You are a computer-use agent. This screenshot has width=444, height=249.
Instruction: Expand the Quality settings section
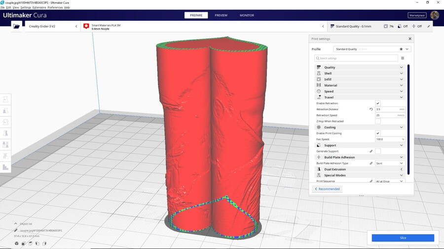coord(359,67)
